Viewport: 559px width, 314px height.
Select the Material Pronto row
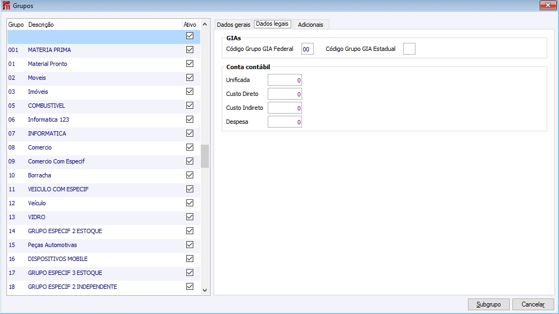coord(104,64)
